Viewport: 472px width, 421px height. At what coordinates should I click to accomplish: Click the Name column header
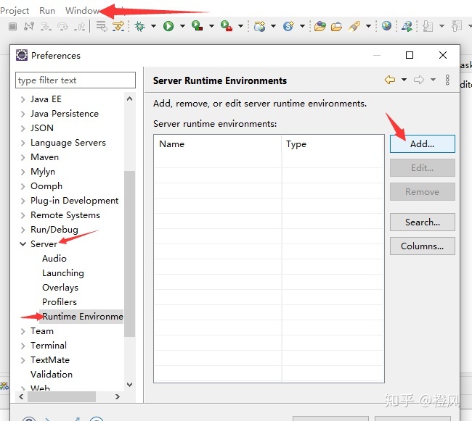click(218, 144)
